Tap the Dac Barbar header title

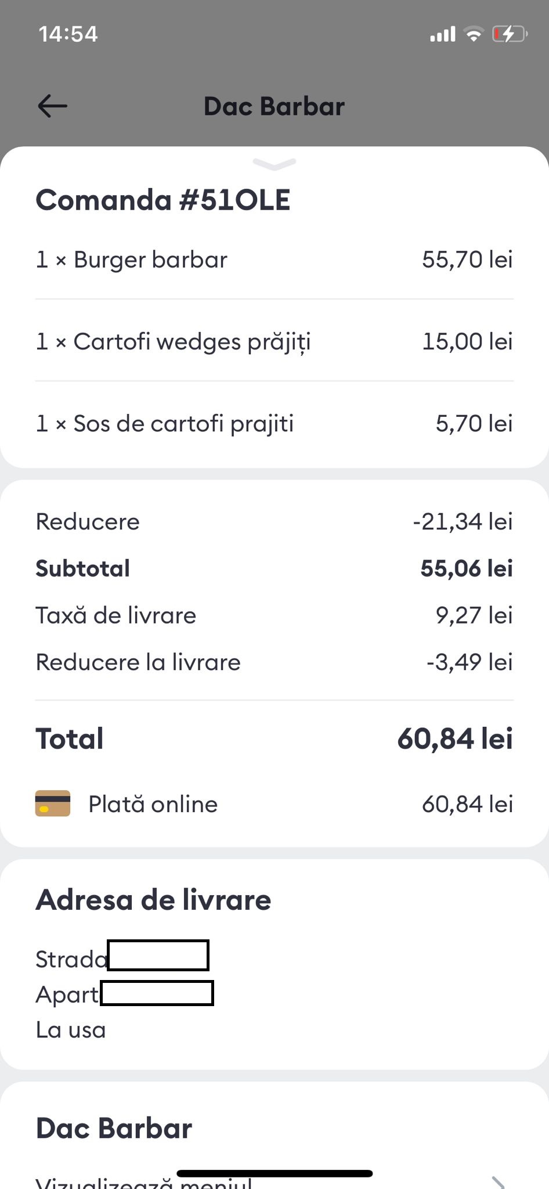(274, 107)
